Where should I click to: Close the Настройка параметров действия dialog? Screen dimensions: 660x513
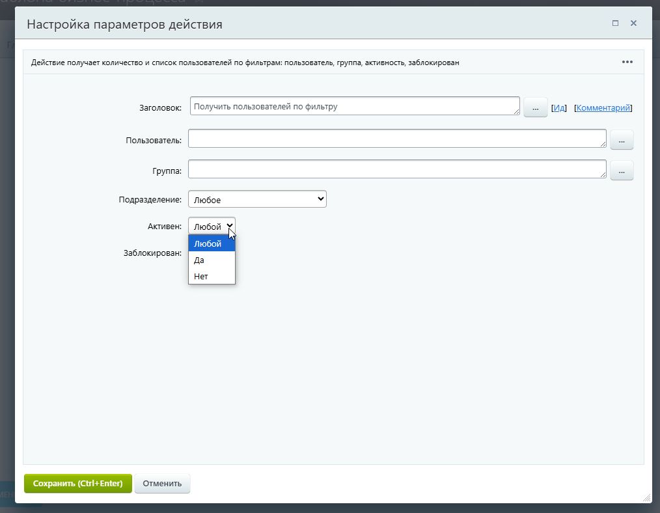point(633,23)
